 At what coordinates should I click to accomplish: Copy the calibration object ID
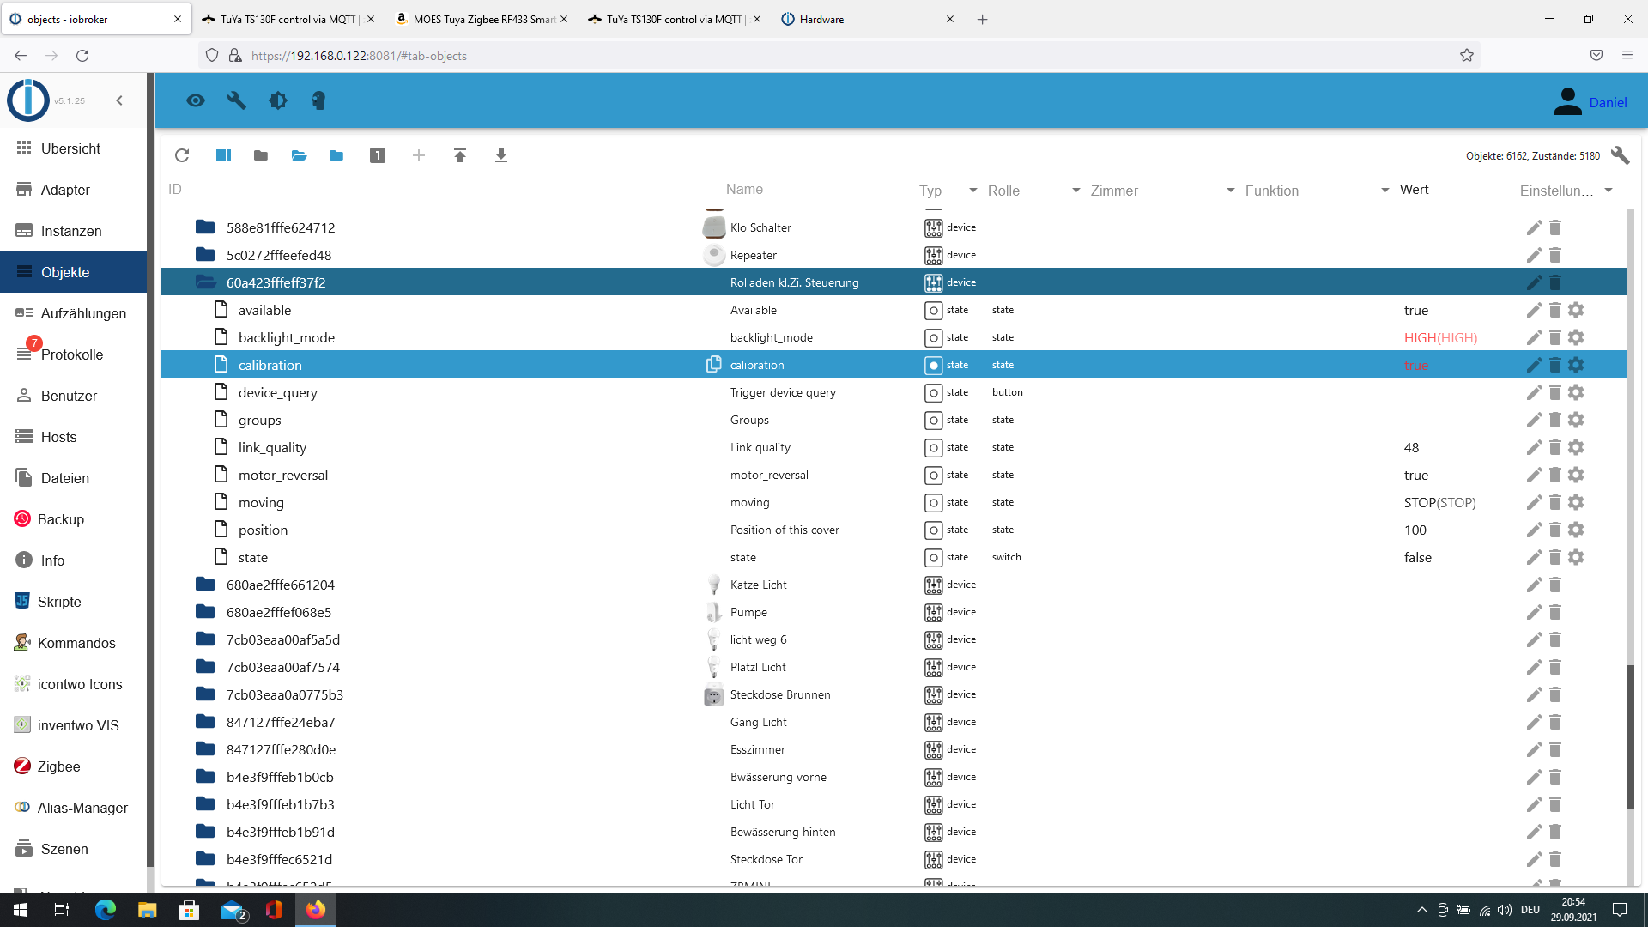(x=713, y=365)
